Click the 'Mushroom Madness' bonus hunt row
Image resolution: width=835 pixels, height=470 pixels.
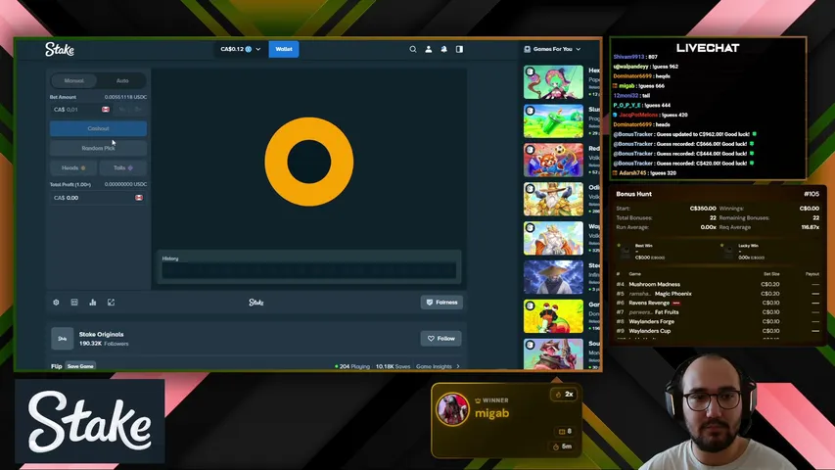pos(718,284)
